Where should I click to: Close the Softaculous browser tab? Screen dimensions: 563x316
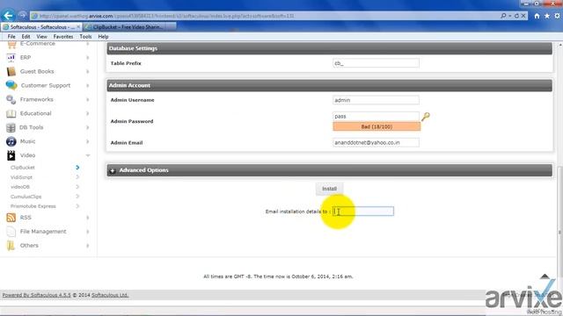point(78,27)
